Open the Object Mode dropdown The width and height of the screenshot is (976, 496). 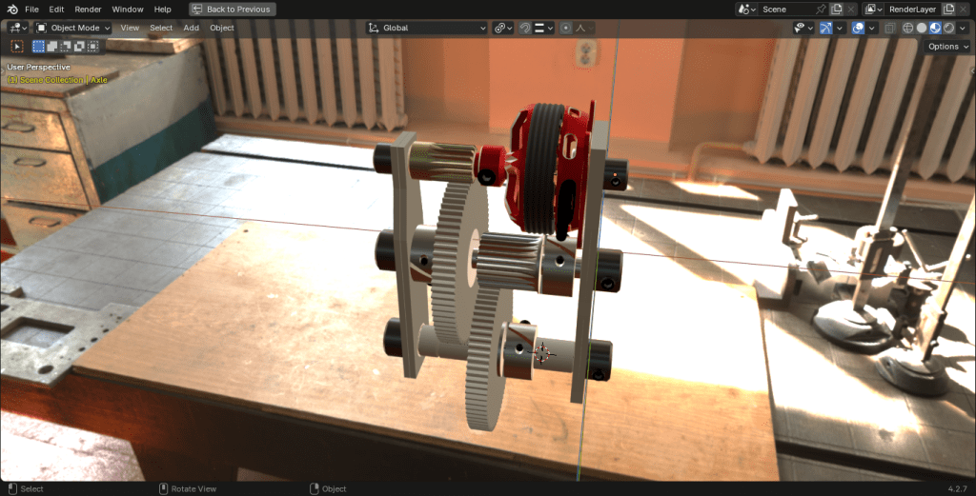(73, 28)
